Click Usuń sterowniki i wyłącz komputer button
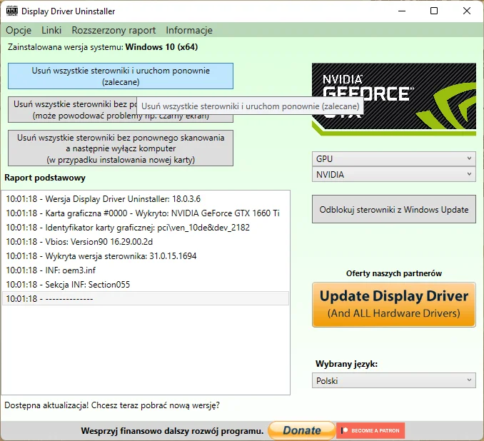 pyautogui.click(x=121, y=148)
